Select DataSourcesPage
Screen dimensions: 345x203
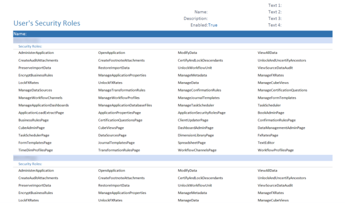click(112, 135)
